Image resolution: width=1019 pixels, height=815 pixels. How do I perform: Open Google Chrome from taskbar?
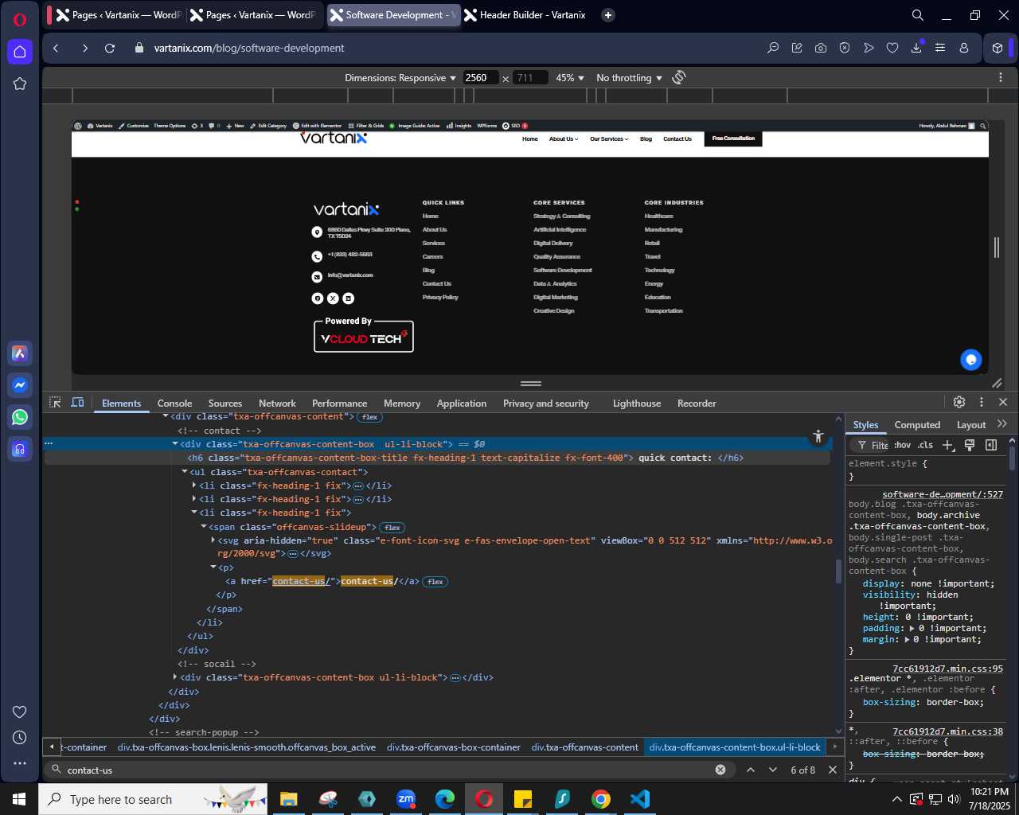(x=601, y=799)
